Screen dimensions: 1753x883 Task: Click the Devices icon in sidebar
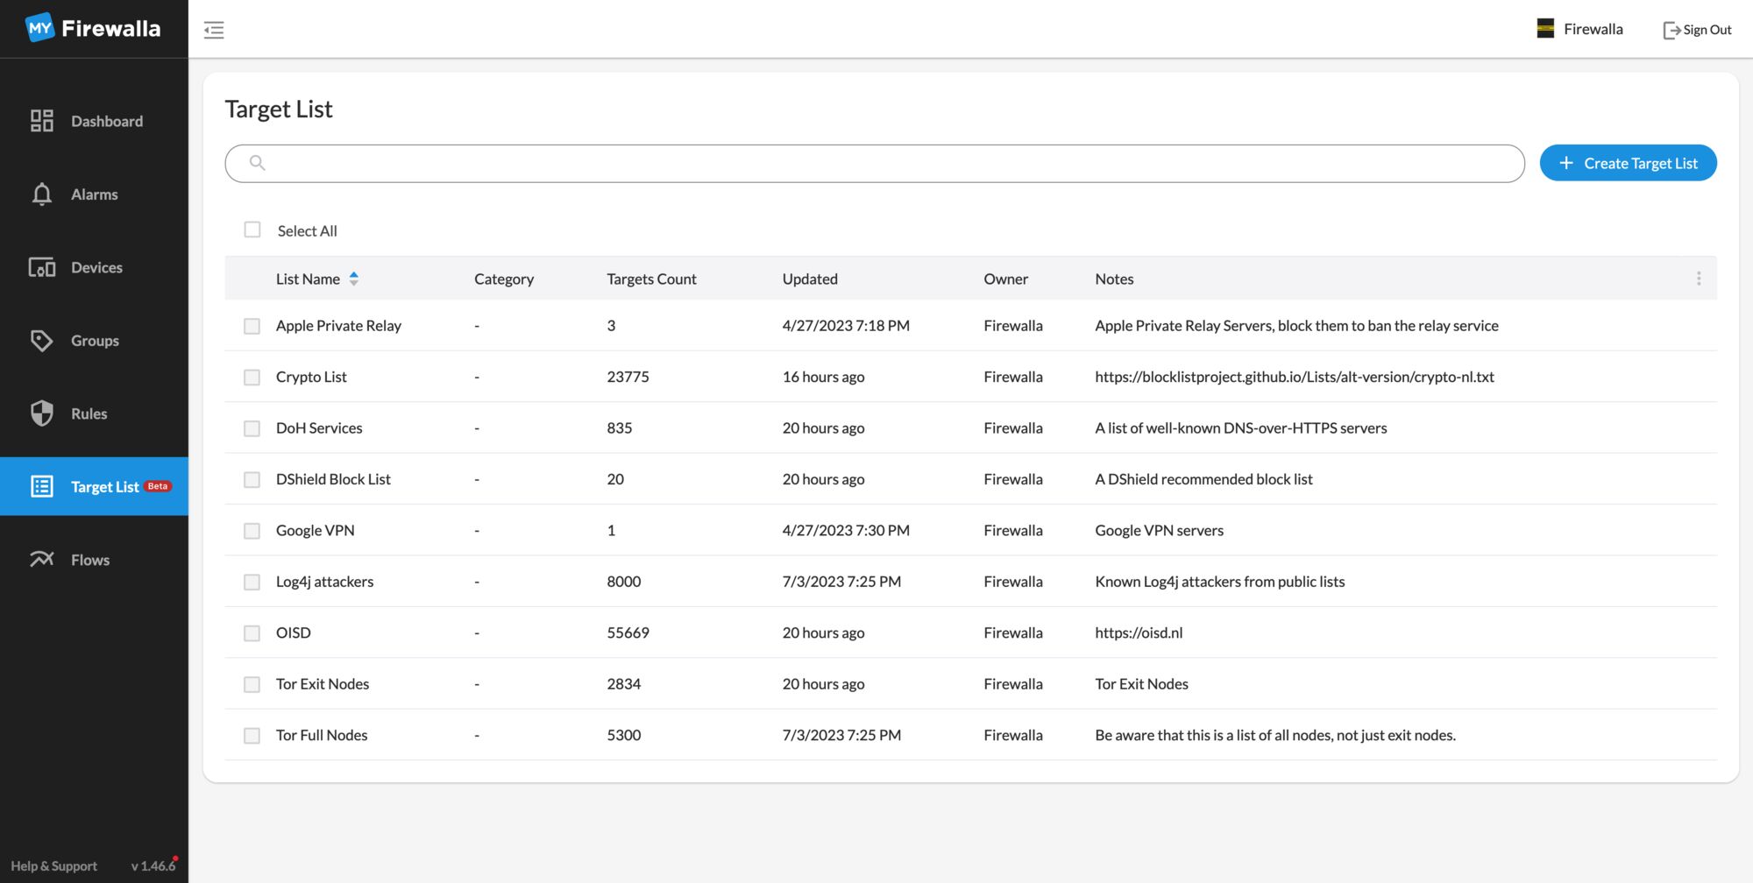41,267
